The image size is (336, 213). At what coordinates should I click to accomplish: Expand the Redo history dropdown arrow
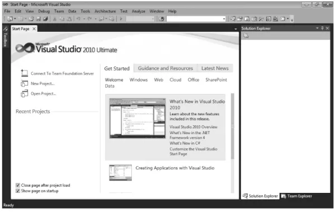click(96, 19)
